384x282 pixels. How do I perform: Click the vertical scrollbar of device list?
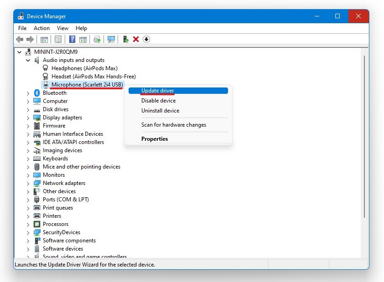(364, 137)
